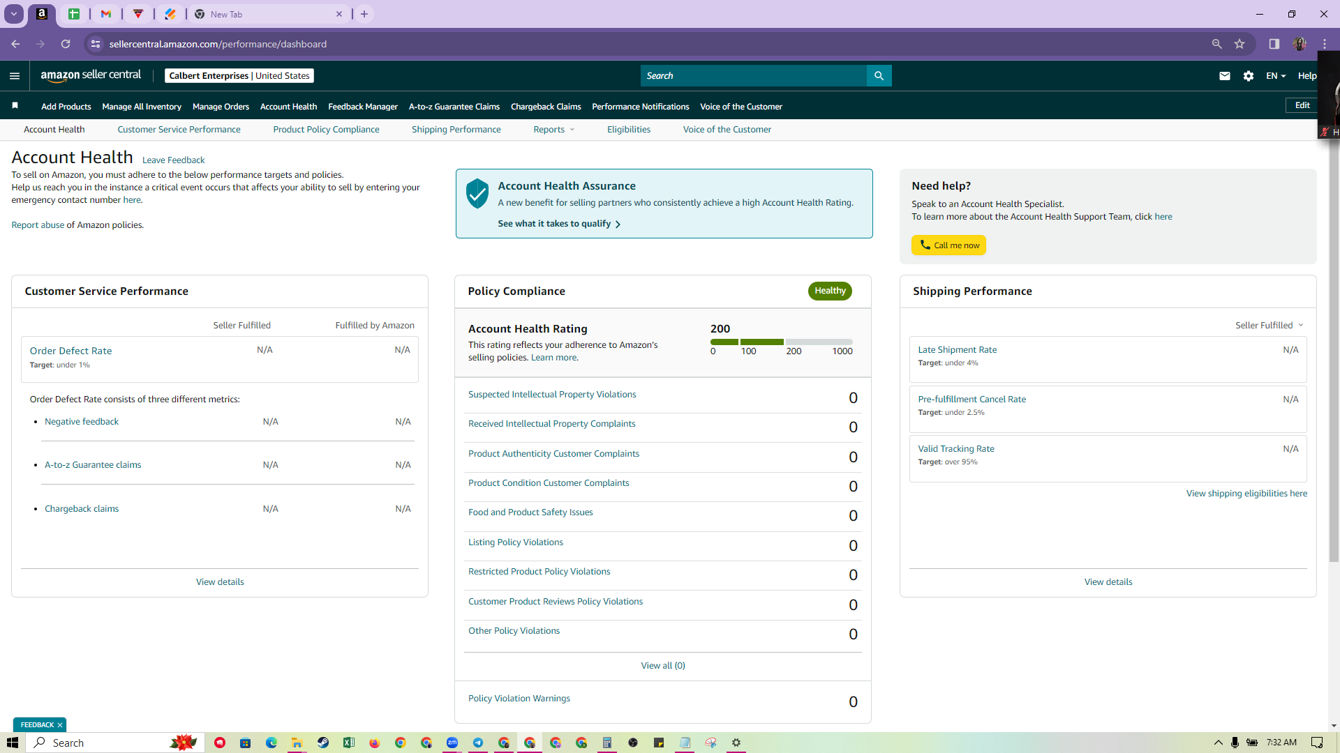Open Feedback Manager menu item
Image resolution: width=1340 pixels, height=753 pixels.
tap(363, 107)
